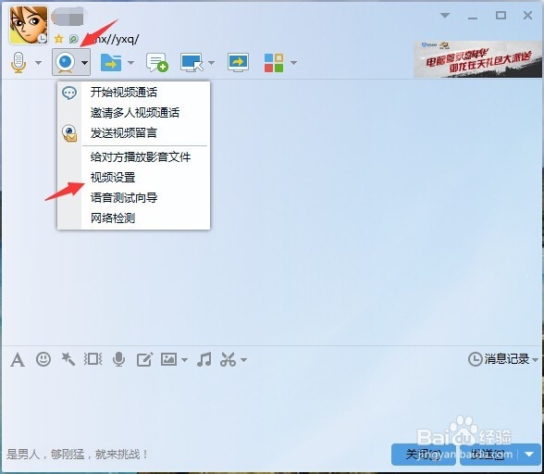The width and height of the screenshot is (544, 474).
Task: Close the chat window with X
Action: 527,16
